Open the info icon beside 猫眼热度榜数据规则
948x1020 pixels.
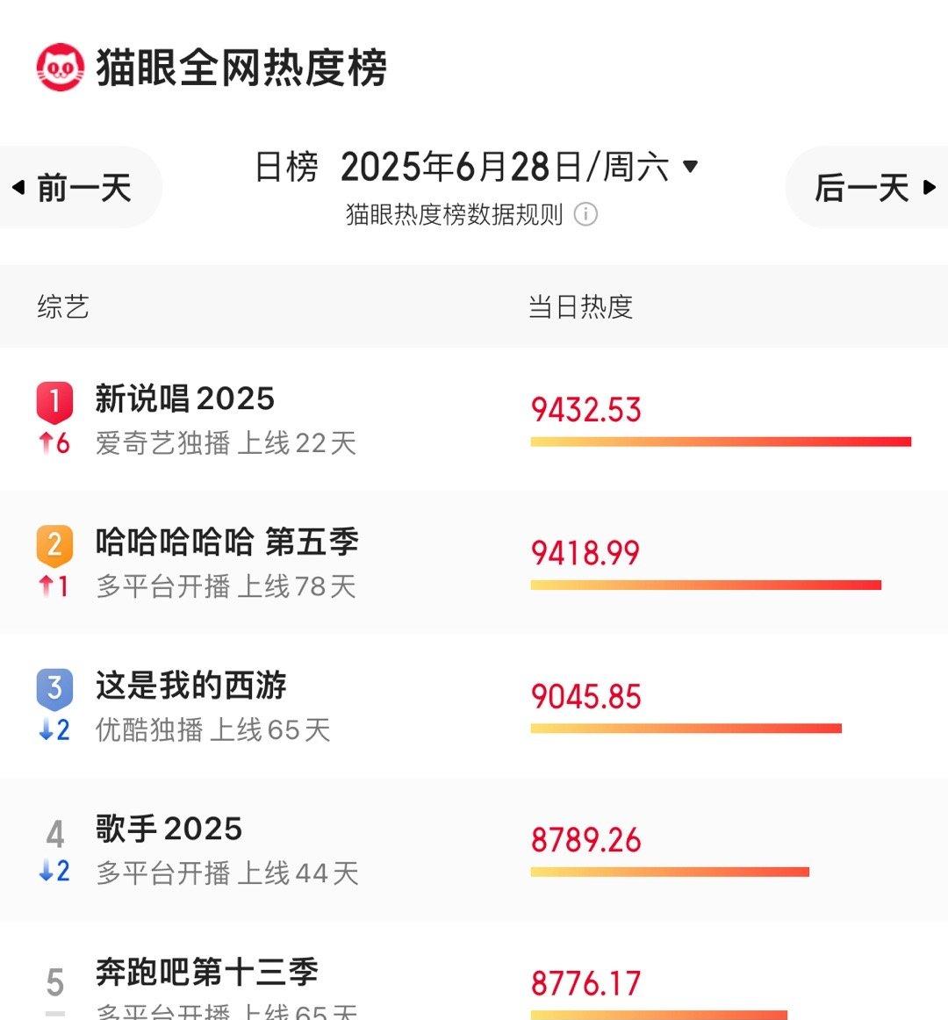(585, 214)
